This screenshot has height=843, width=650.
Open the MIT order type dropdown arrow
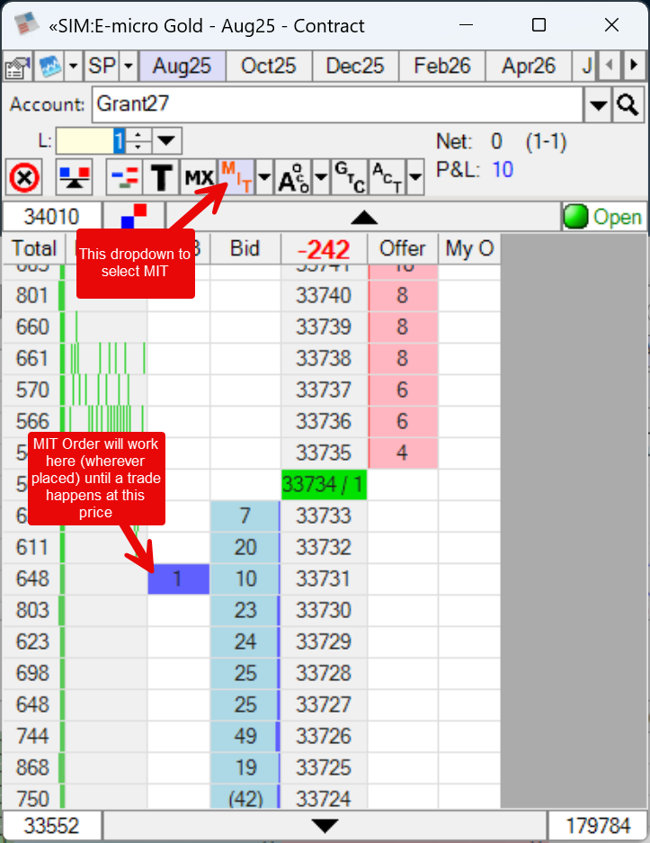pos(263,177)
